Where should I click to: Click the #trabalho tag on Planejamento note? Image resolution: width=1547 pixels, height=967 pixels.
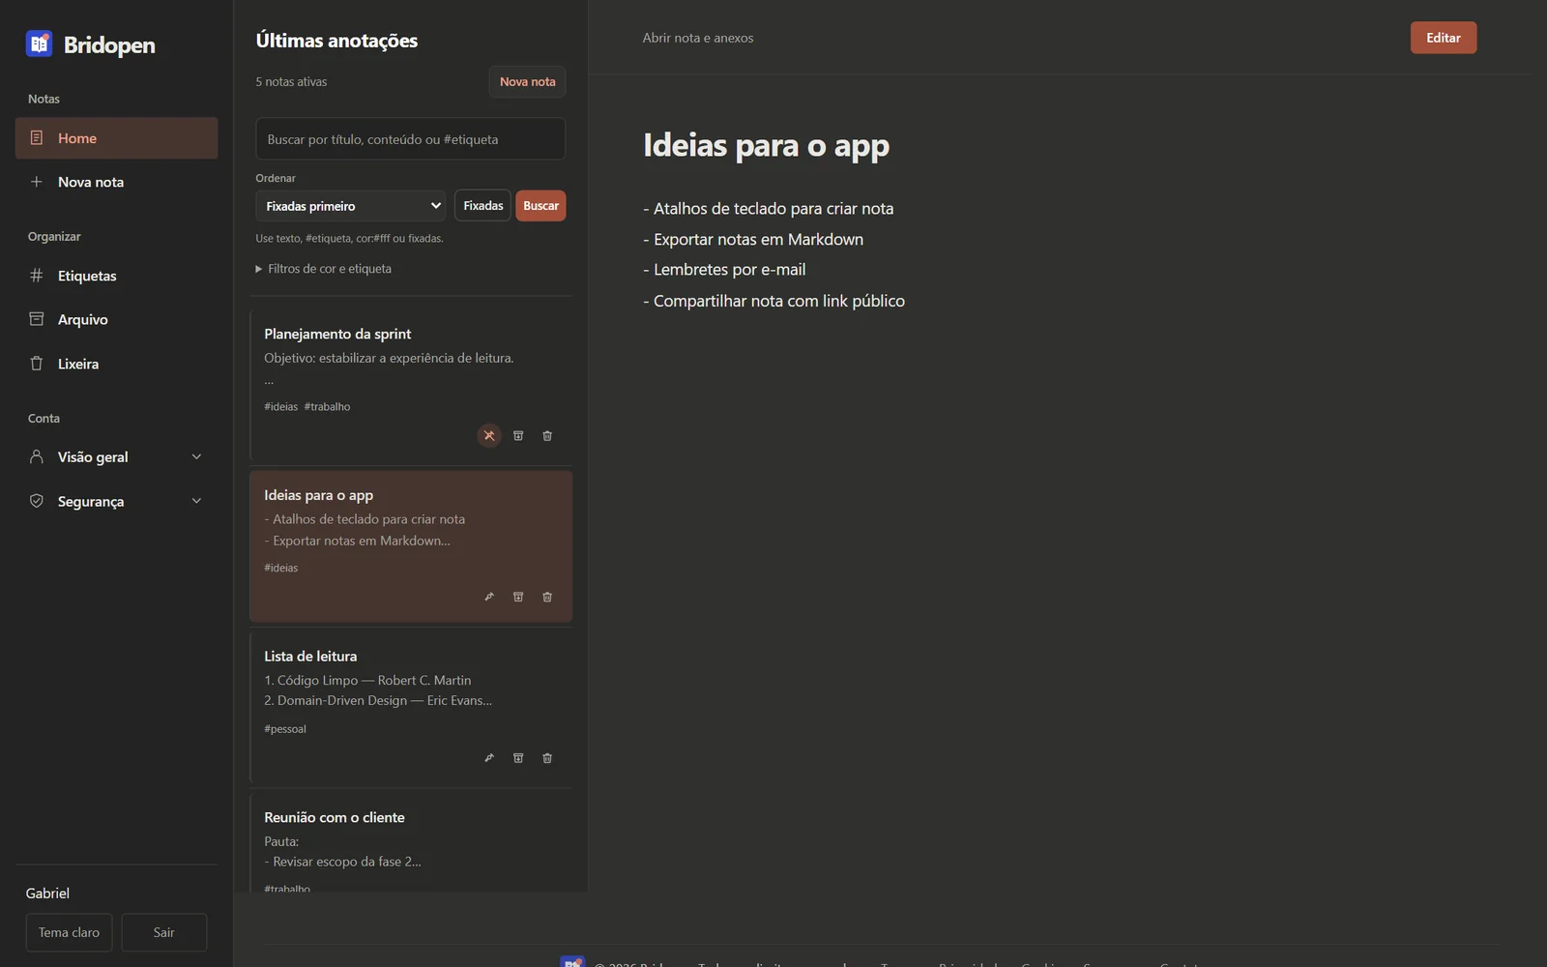click(327, 407)
